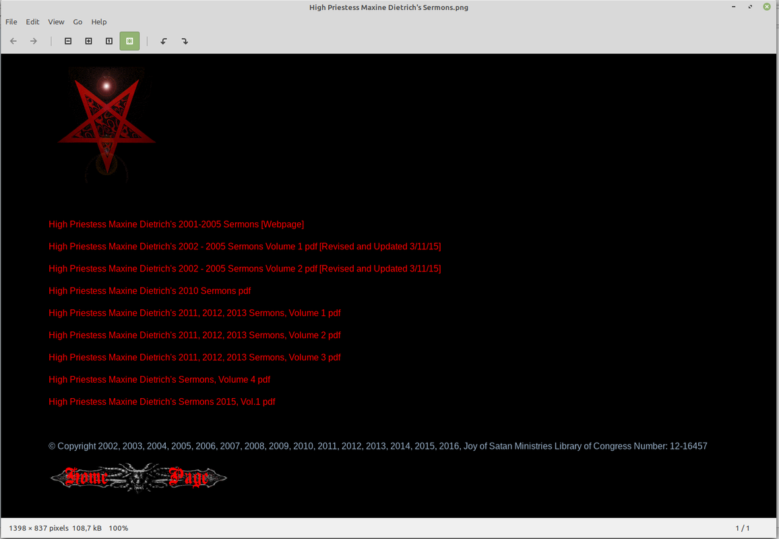Open the Edit menu
Screen dimensions: 779x539
point(32,22)
